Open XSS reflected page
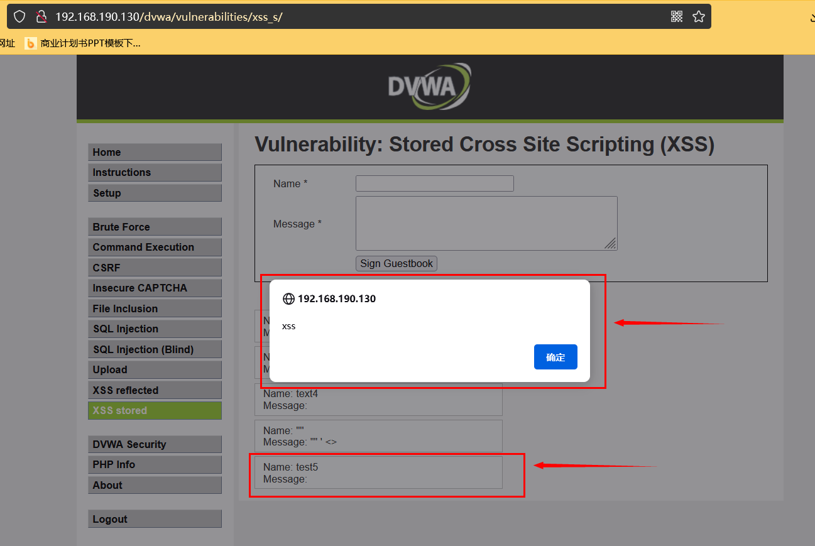Viewport: 815px width, 546px height. (x=155, y=390)
